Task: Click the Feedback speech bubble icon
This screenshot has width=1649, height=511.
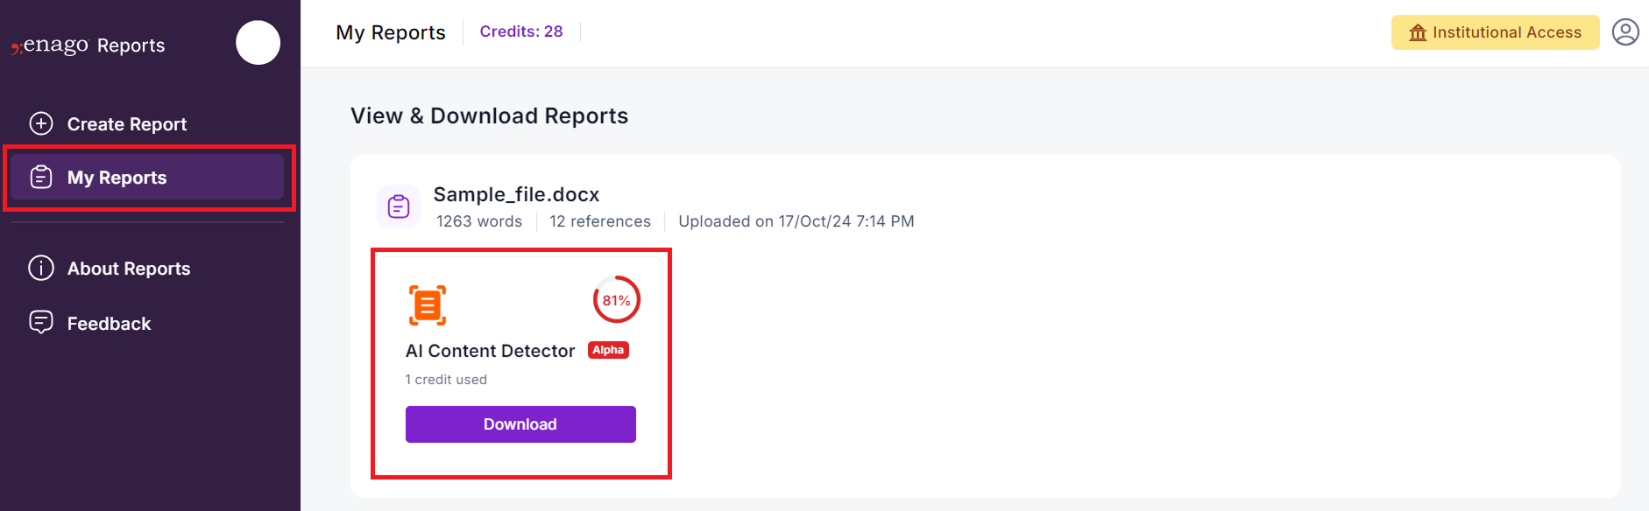Action: pos(41,323)
